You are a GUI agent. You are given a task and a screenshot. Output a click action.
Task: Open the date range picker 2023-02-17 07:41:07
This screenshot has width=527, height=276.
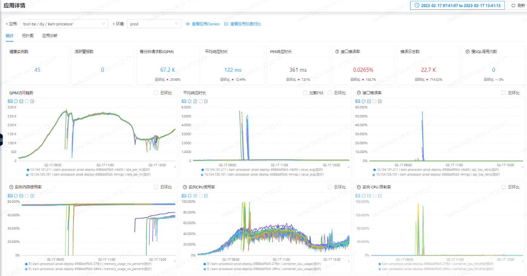(457, 5)
